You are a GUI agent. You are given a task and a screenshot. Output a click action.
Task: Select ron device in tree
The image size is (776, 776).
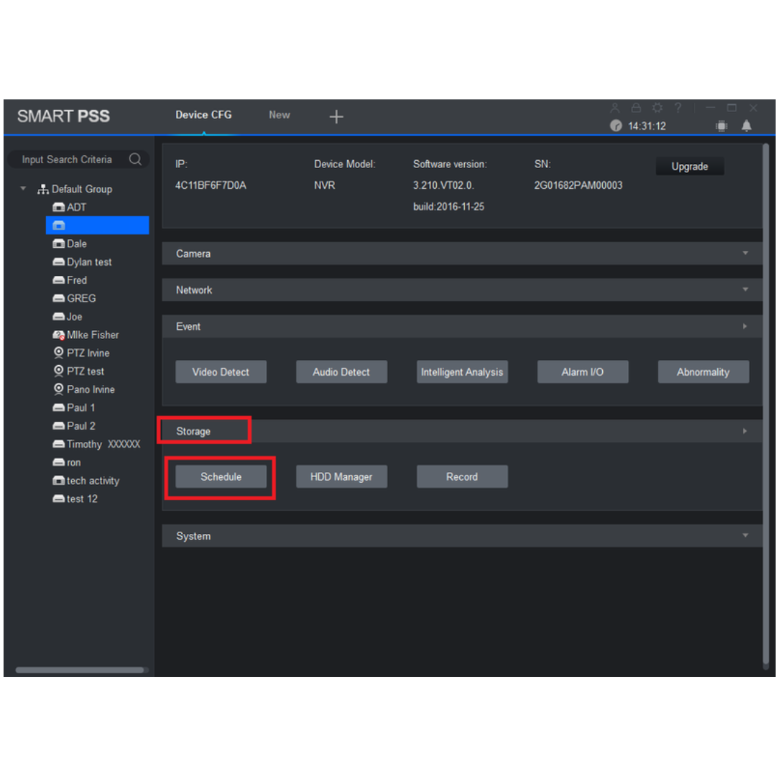tap(73, 463)
